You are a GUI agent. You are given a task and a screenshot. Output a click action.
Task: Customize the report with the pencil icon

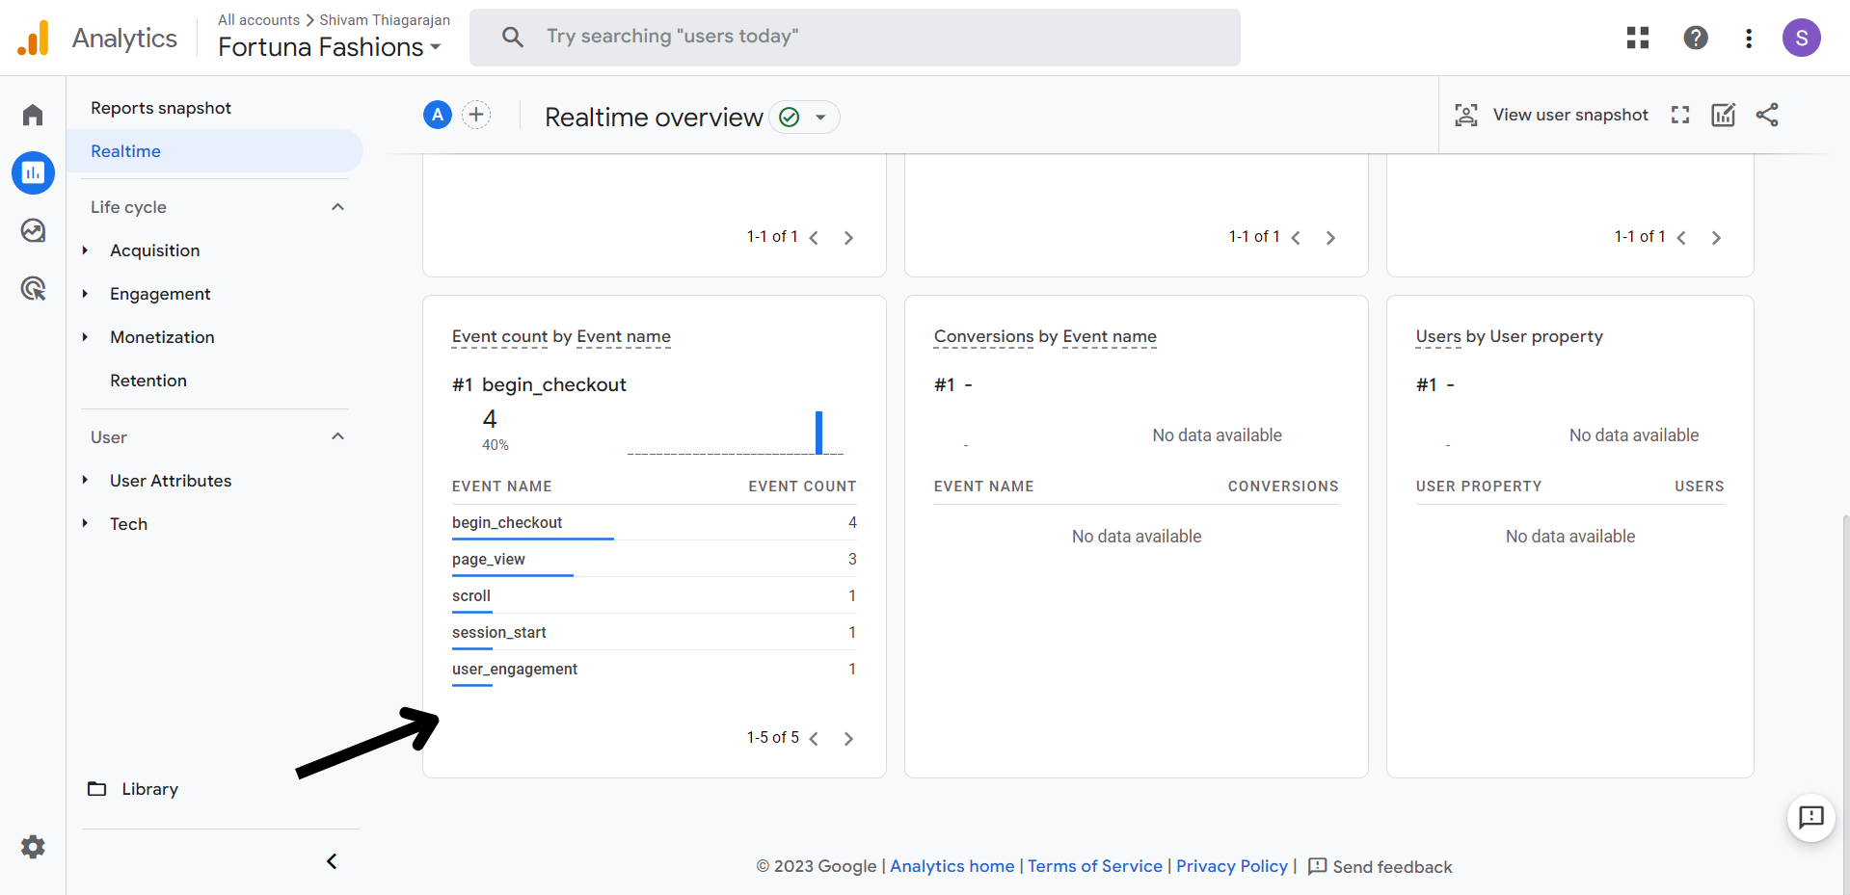(x=1723, y=115)
